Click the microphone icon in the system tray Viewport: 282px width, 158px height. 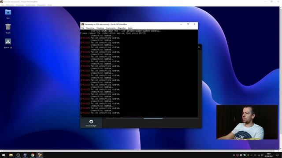[x=241, y=155]
